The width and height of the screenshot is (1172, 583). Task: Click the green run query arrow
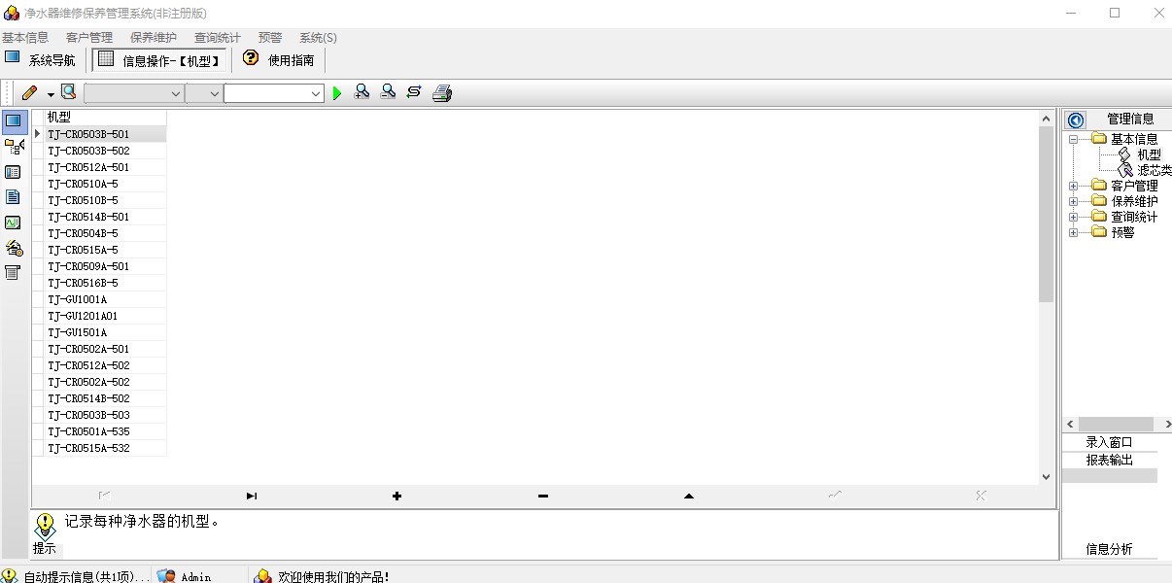click(337, 93)
